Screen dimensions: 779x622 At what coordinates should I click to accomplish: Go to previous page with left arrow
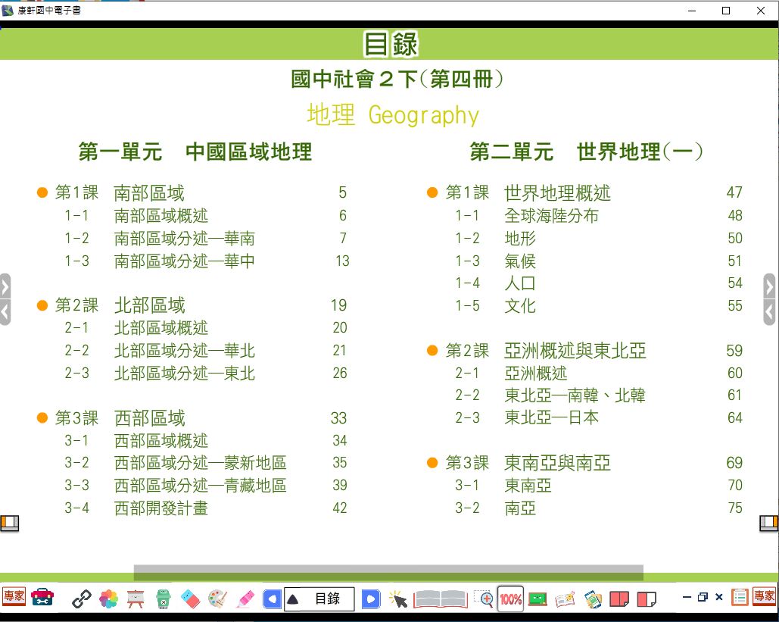272,599
